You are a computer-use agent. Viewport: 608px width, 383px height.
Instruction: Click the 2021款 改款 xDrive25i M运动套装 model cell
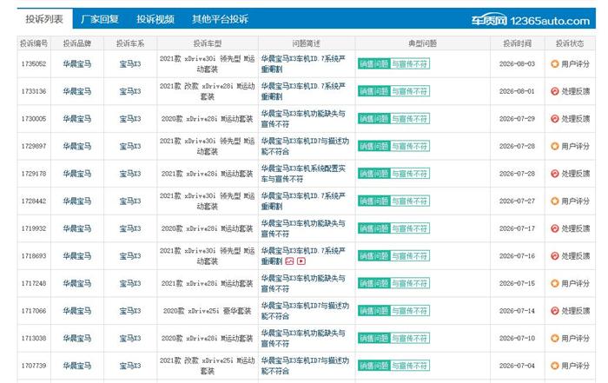[x=208, y=366]
